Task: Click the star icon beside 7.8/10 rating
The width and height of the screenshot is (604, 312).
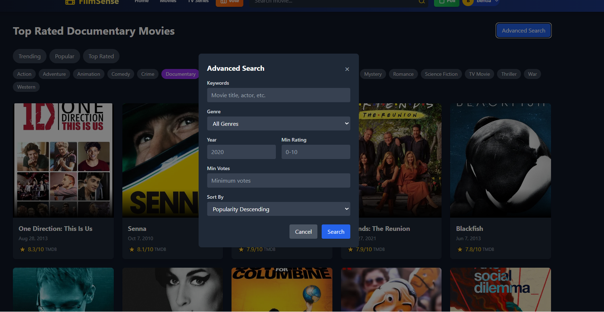Action: point(460,249)
